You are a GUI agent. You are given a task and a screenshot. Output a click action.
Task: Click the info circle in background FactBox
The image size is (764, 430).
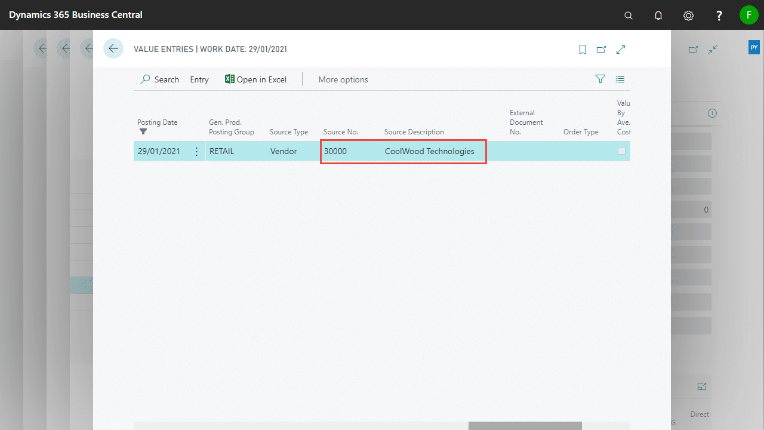tap(712, 113)
